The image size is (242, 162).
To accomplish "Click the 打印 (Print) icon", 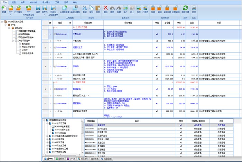I will pyautogui.click(x=194, y=8).
